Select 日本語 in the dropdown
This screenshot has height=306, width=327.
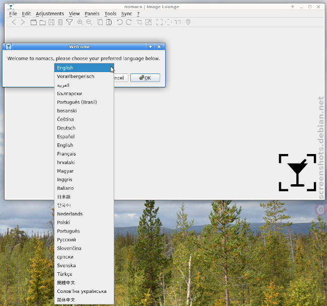tap(84, 197)
